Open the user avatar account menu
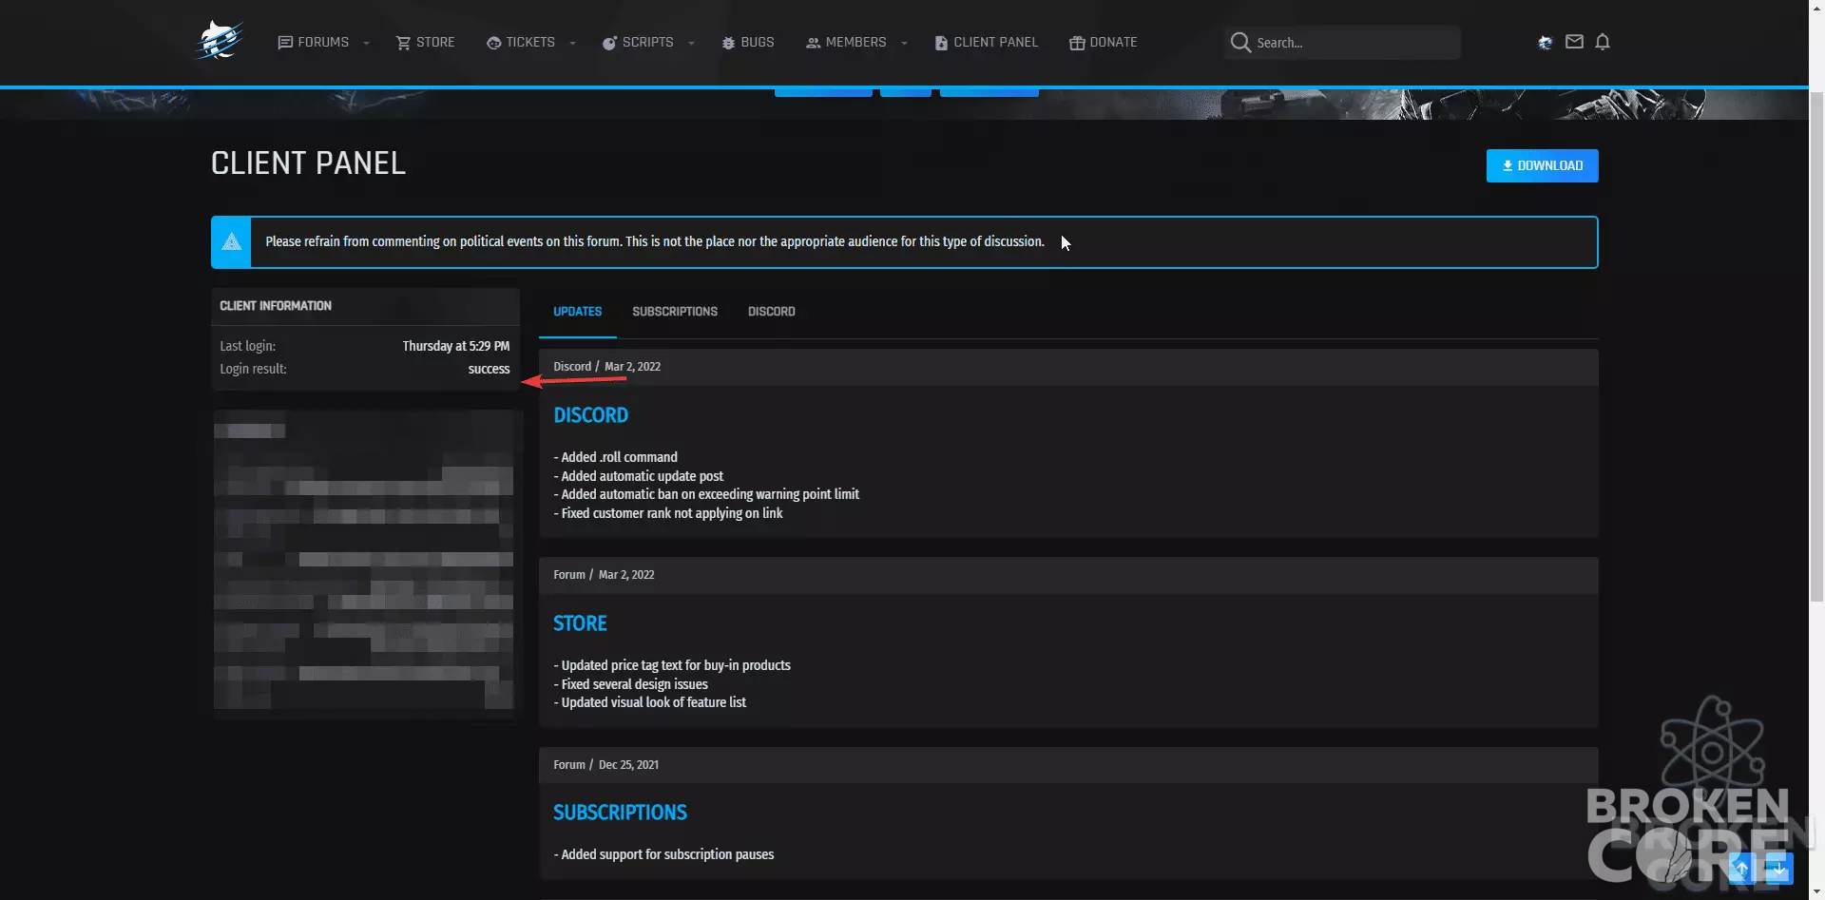 coord(1545,42)
